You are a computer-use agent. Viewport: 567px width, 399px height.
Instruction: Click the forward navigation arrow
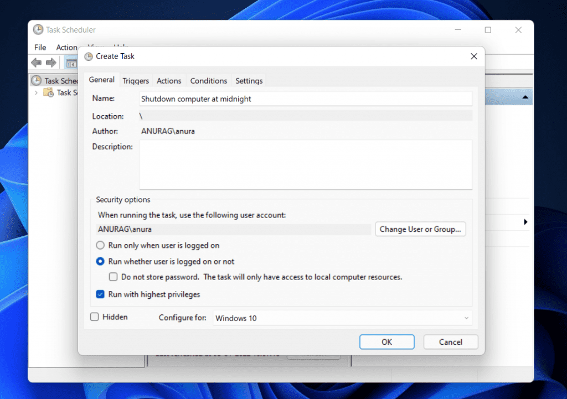(51, 62)
